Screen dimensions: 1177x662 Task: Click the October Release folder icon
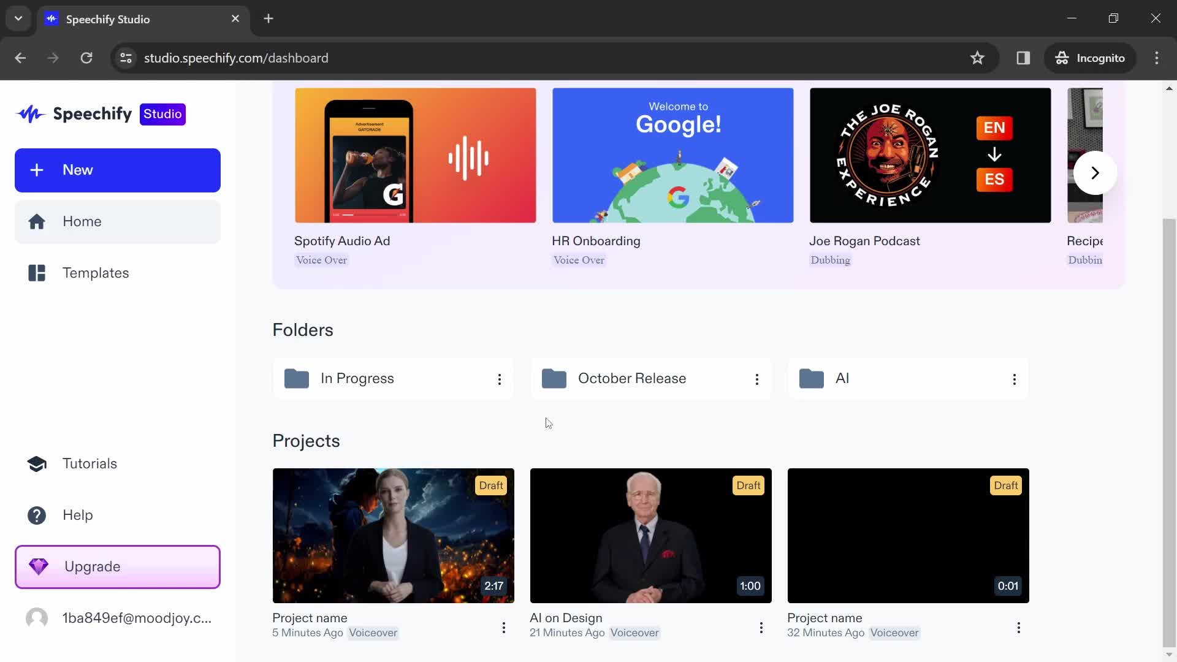coord(554,378)
